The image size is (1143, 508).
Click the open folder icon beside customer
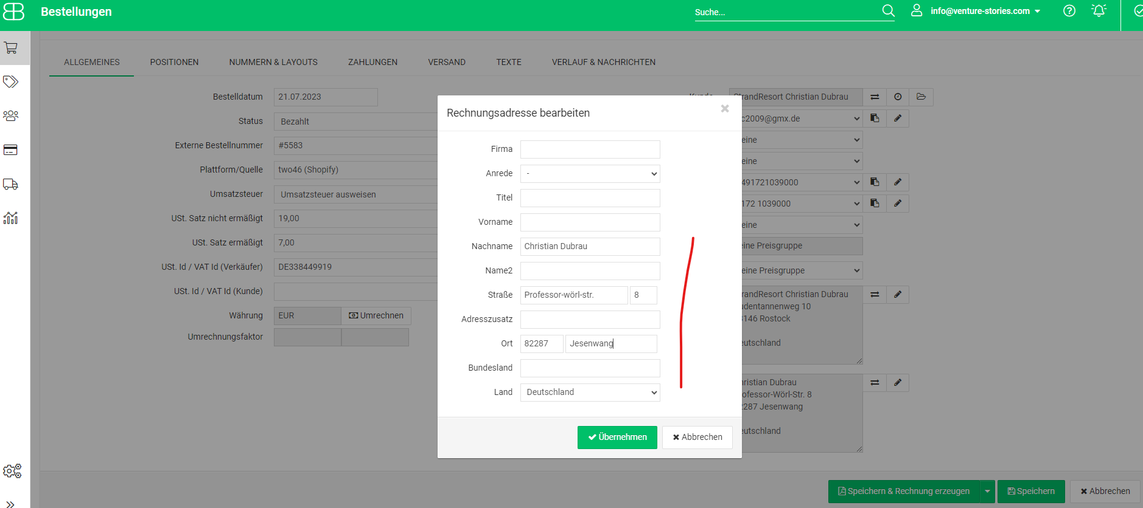pyautogui.click(x=921, y=97)
